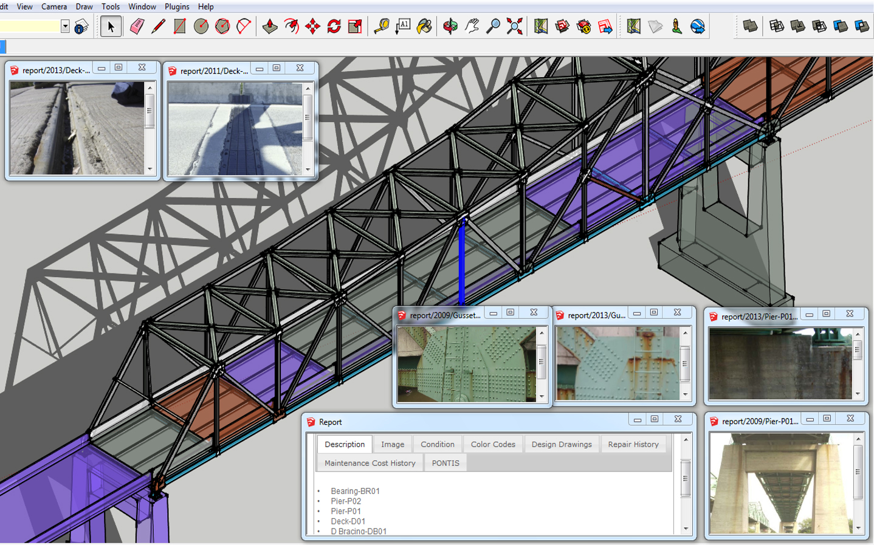Click the Bearing-BR01 list entry
Image resolution: width=874 pixels, height=545 pixels.
pos(355,491)
